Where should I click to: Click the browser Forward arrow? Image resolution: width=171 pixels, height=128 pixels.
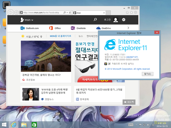(17, 13)
